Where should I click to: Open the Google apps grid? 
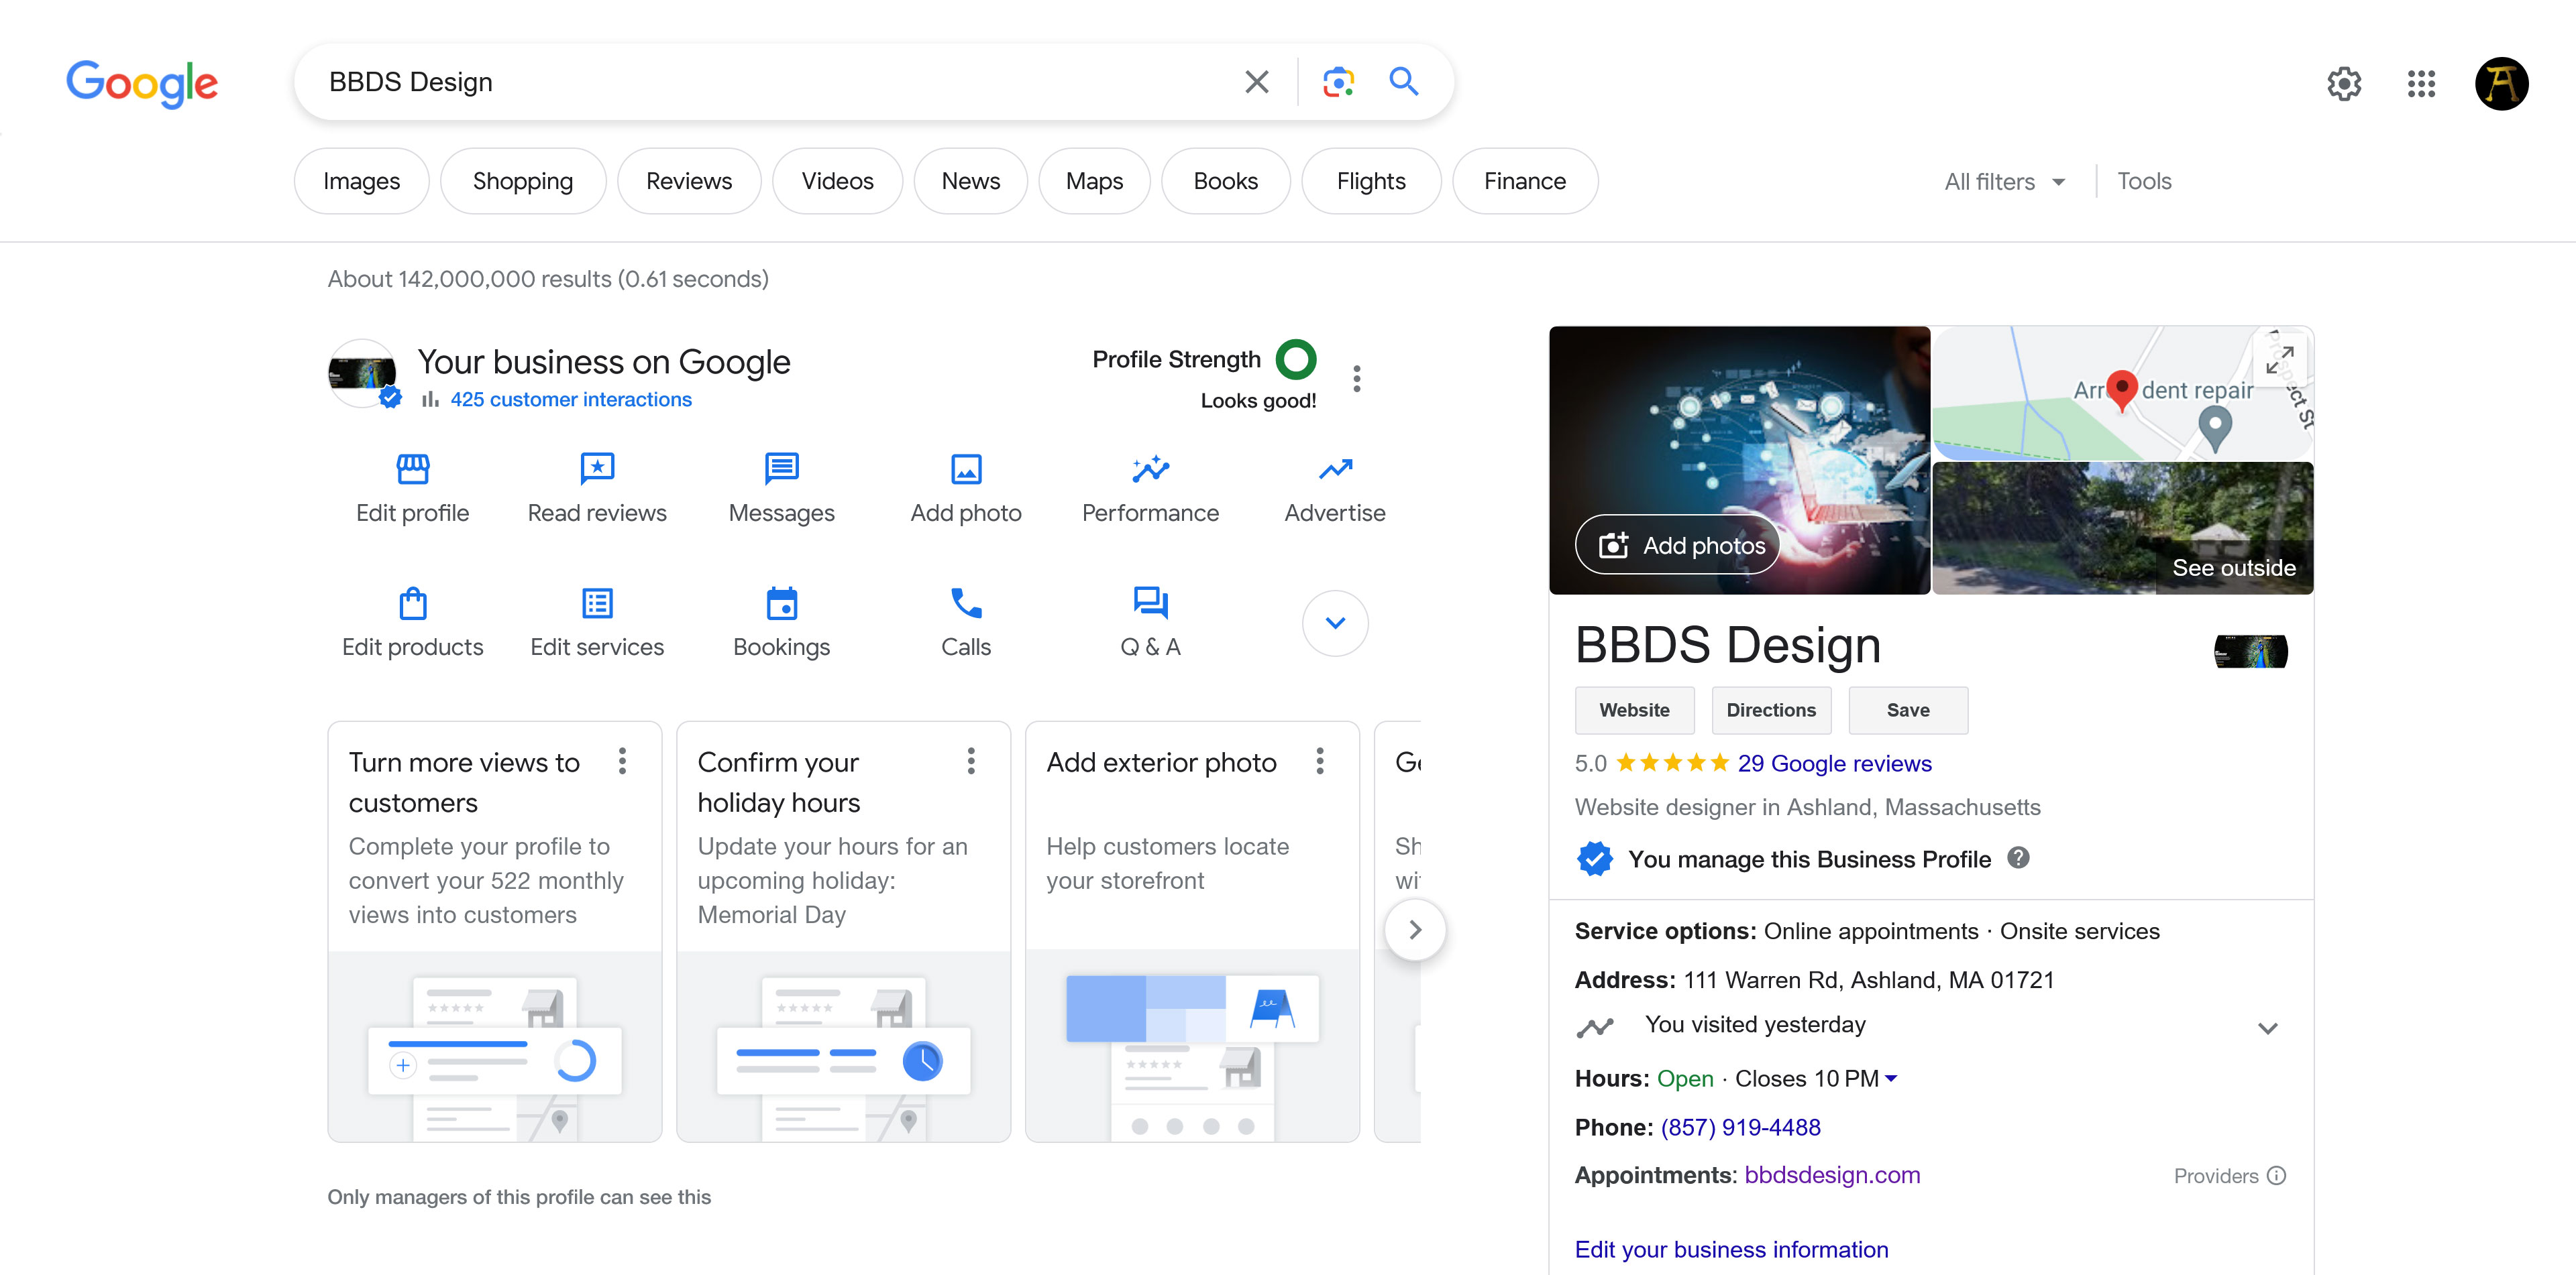point(2421,83)
